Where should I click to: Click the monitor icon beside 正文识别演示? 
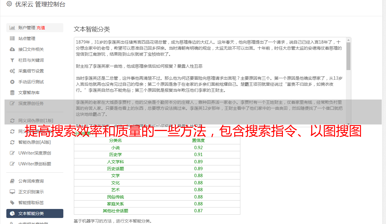pos(12,192)
